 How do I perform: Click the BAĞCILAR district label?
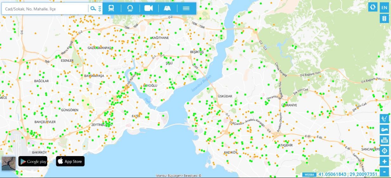pyautogui.click(x=42, y=81)
